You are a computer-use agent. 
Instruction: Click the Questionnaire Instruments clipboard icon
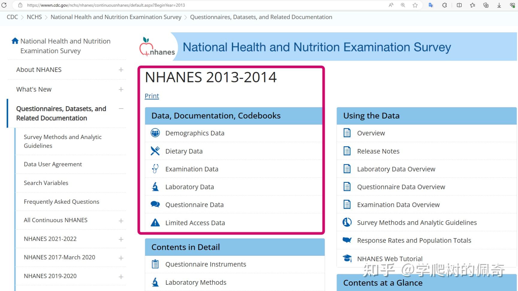pos(155,264)
